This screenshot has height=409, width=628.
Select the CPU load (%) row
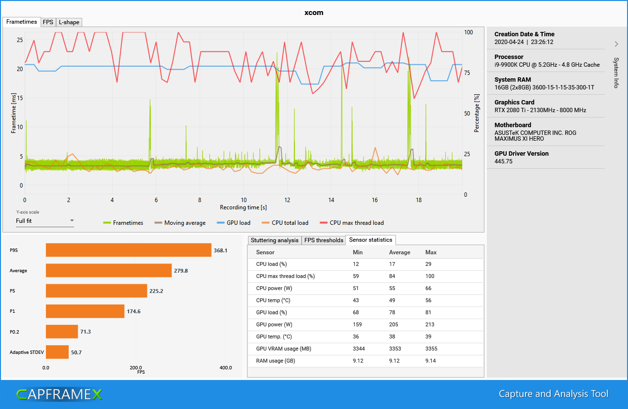[365, 264]
